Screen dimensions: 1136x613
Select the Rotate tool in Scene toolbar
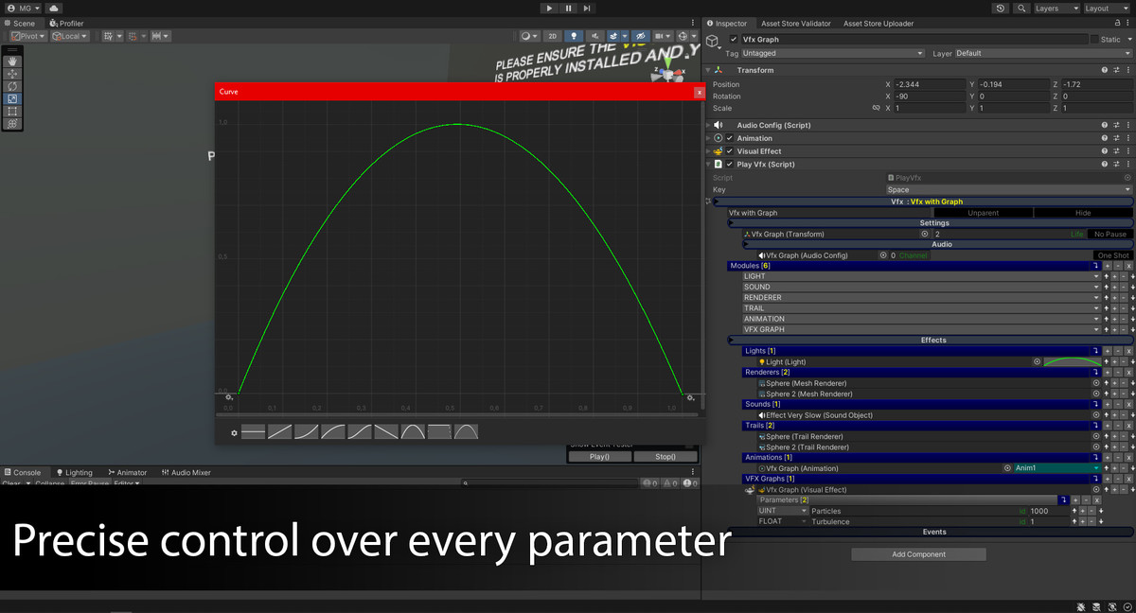click(12, 86)
